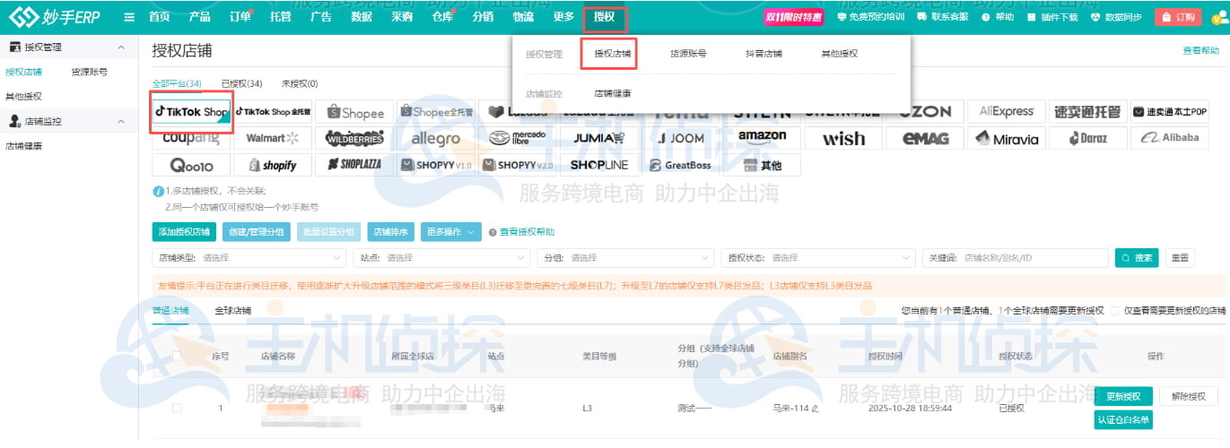Select the Daraz platform tile
This screenshot has width=1230, height=448.
point(1088,138)
